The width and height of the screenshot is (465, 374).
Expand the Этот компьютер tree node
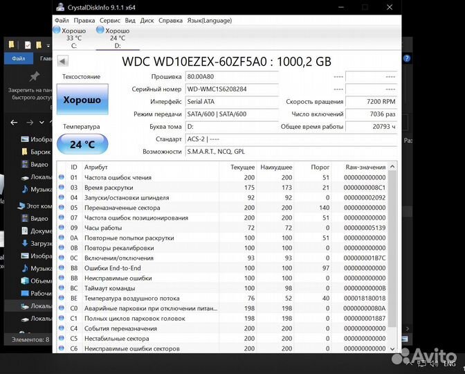(13, 206)
